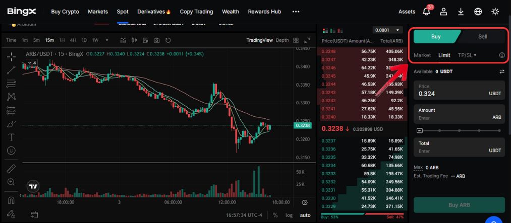Select the Limit order tab
This screenshot has width=511, height=223.
pyautogui.click(x=444, y=55)
